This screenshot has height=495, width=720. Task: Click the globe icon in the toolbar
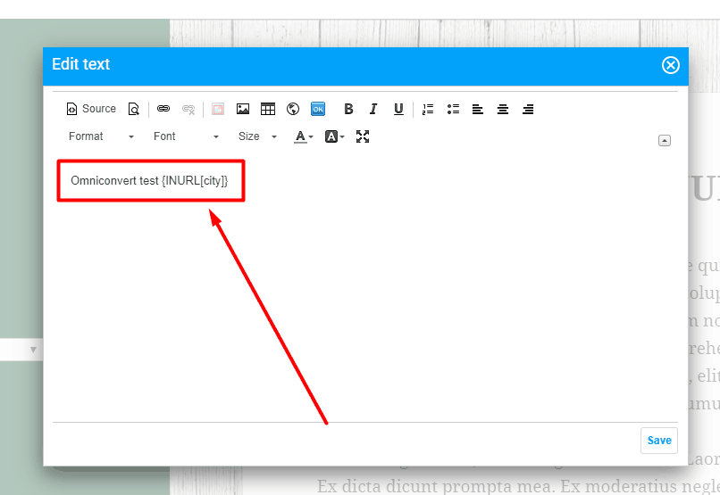coord(292,109)
